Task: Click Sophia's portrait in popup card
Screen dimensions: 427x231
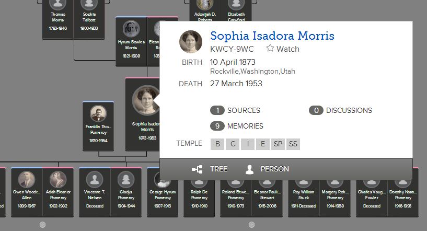Action: pyautogui.click(x=191, y=42)
